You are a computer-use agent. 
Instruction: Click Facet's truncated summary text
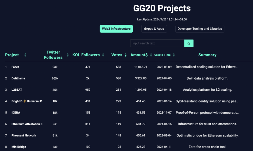click(207, 67)
